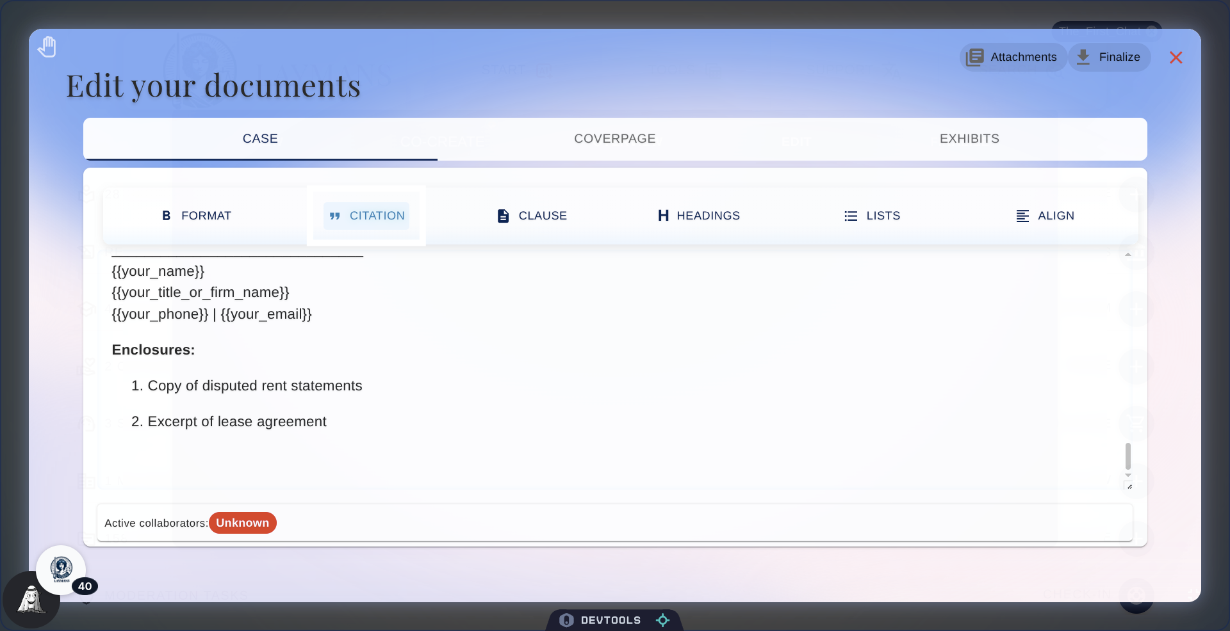This screenshot has width=1230, height=631.
Task: Open the EXHIBITS tab
Action: click(969, 138)
